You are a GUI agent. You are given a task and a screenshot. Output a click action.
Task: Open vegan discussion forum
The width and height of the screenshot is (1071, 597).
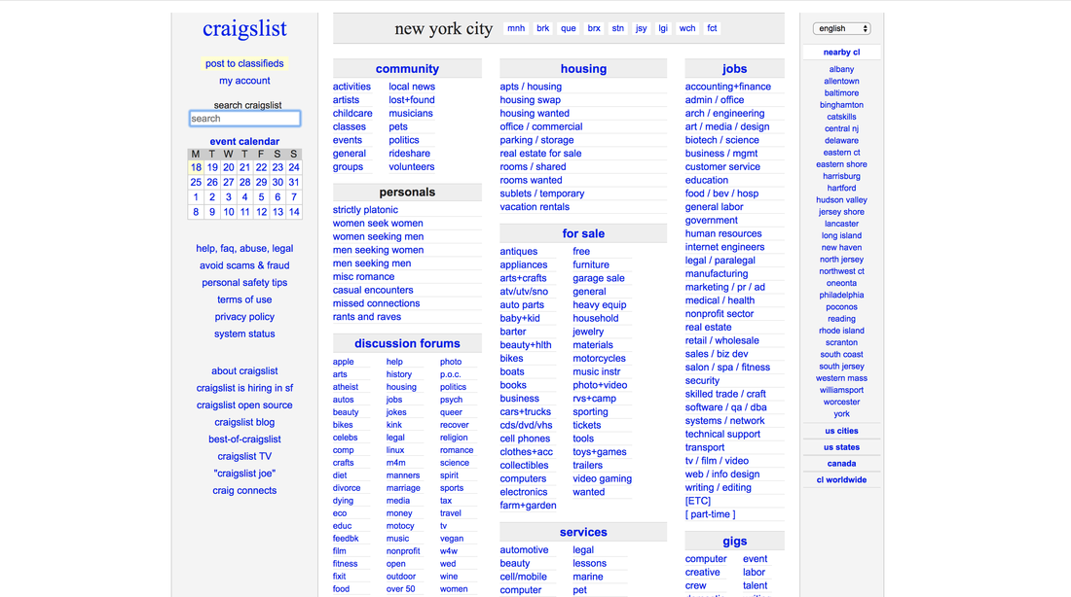point(452,539)
